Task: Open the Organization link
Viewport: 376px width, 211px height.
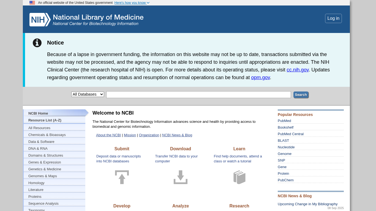Action: [149, 135]
